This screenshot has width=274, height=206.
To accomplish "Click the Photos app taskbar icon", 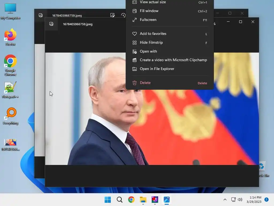I will 166,200.
